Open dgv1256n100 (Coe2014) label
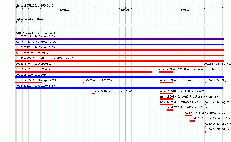This screenshot has width=231, height=142. [x=32, y=75]
